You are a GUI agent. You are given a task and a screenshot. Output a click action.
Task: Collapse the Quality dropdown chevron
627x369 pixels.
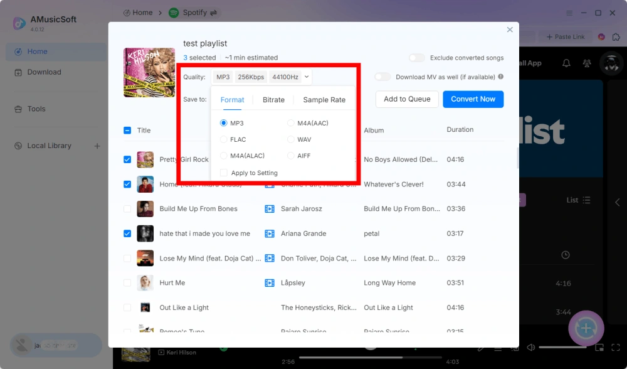(307, 77)
